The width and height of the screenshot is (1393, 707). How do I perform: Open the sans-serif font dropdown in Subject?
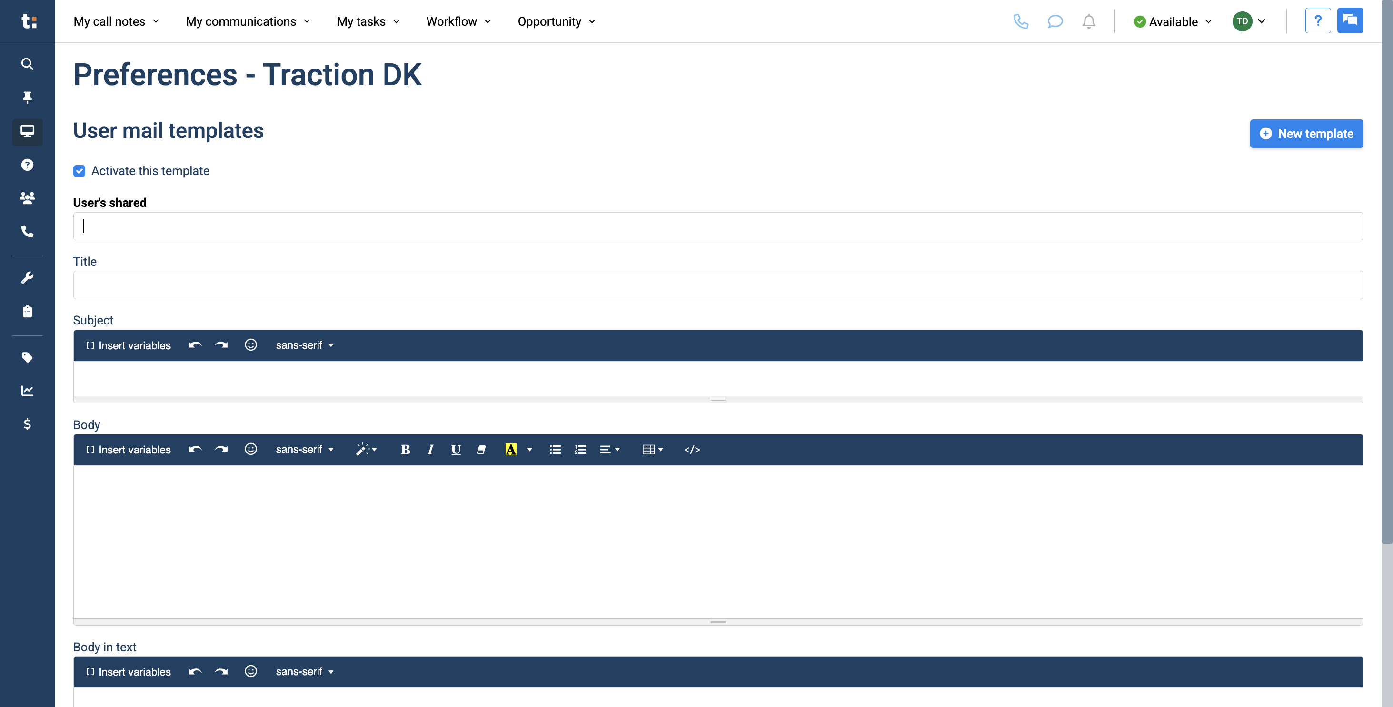tap(304, 345)
